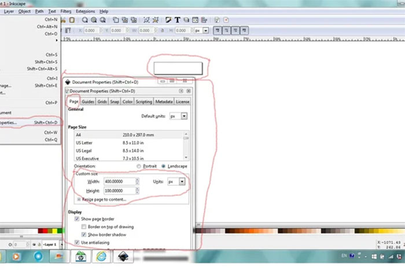Viewport: 405px width, 270px height.
Task: Open Inkscape from the Windows taskbar
Action: pos(124,256)
